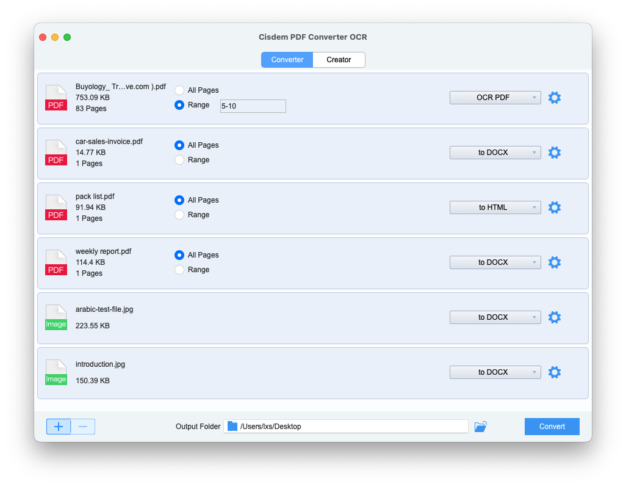Open format dropdown for car-sales-invoice.pdf
This screenshot has height=487, width=626.
pos(495,153)
